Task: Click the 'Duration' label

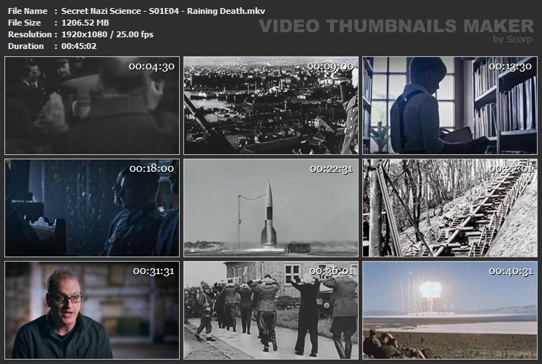Action: click(26, 46)
